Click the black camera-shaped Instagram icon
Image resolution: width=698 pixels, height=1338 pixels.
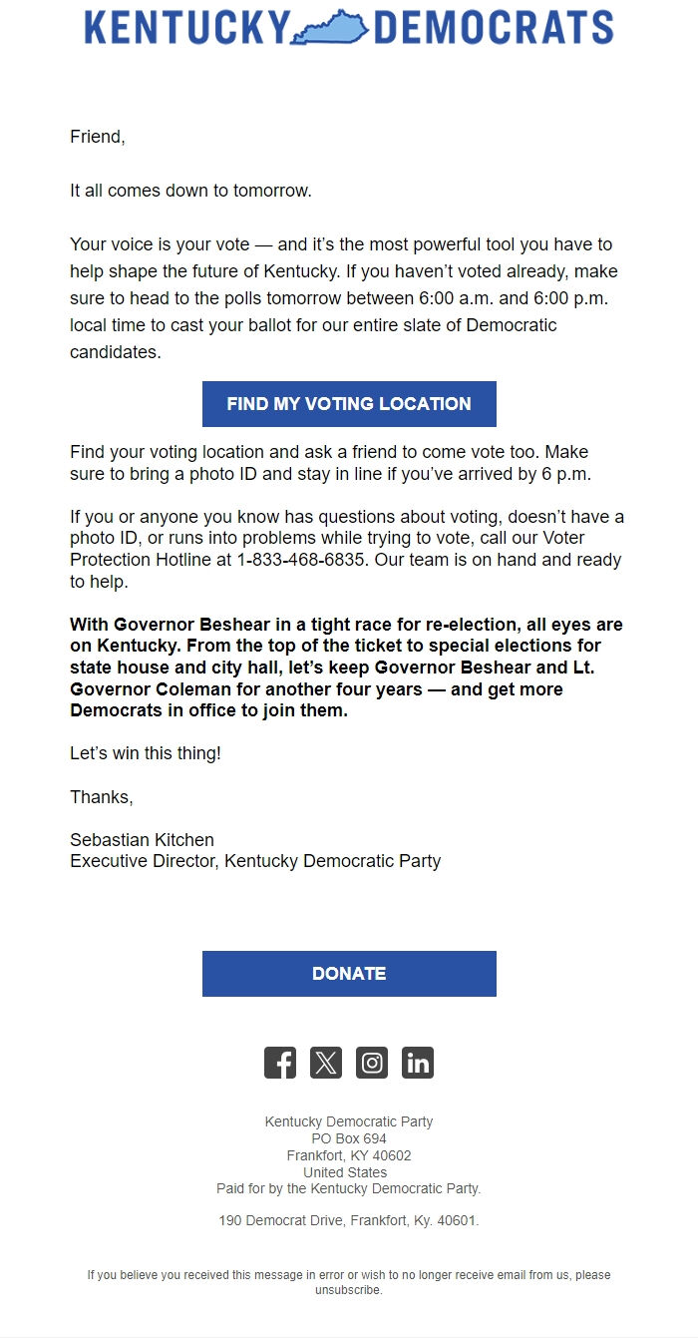(x=372, y=1062)
